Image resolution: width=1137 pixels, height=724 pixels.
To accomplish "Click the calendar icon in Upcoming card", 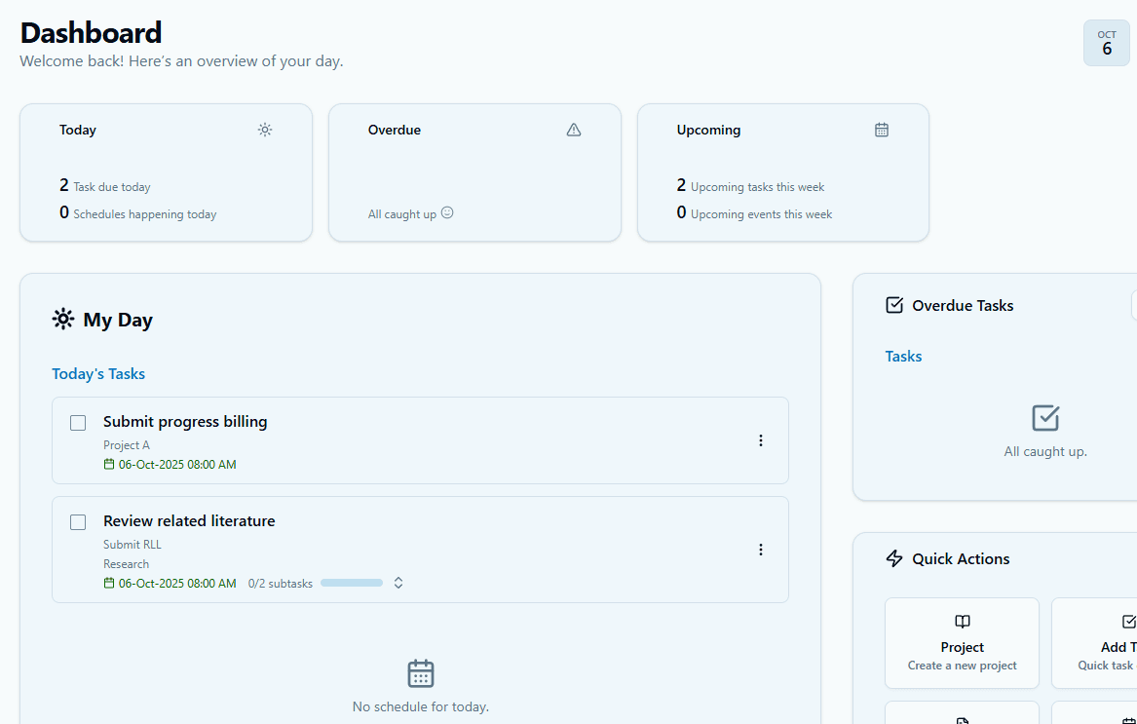I will 882,130.
